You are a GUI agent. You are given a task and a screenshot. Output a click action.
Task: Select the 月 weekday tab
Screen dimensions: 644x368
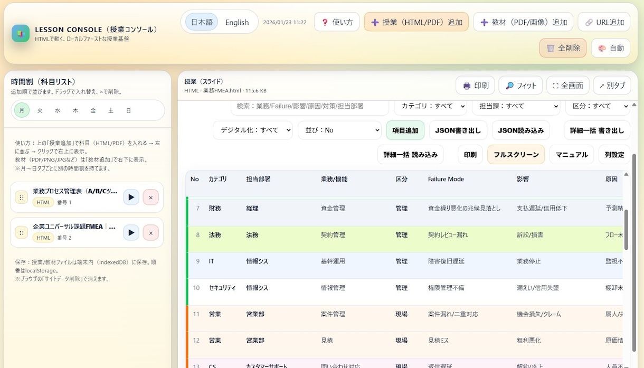[22, 110]
